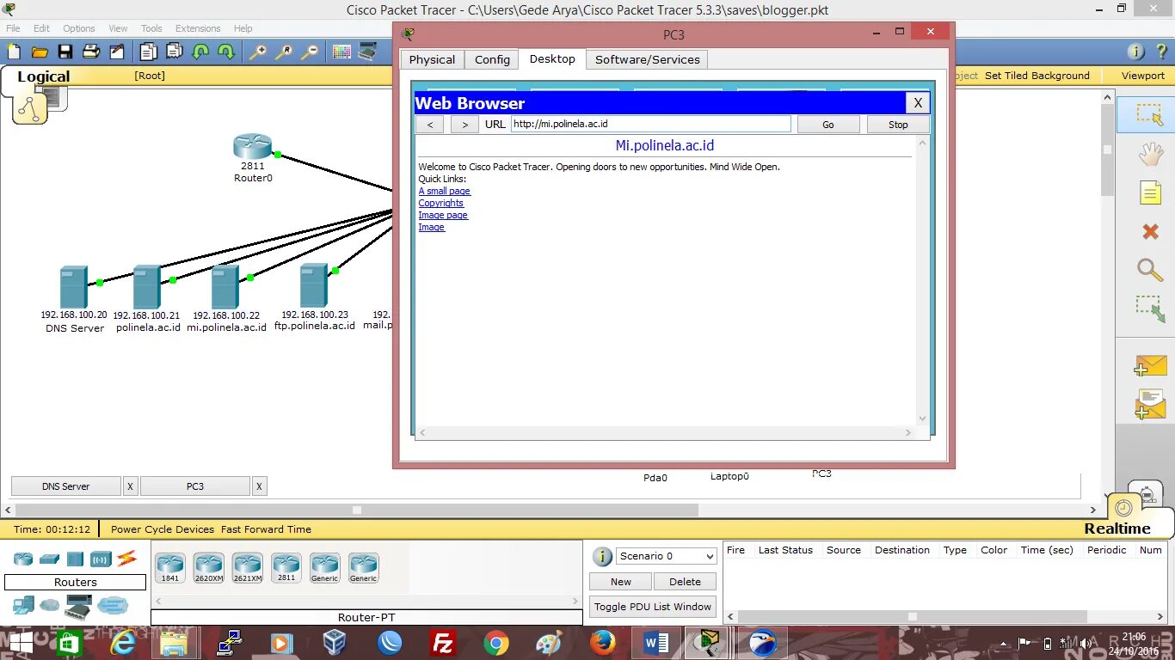Click Toggle PDU List Window button

pos(653,607)
